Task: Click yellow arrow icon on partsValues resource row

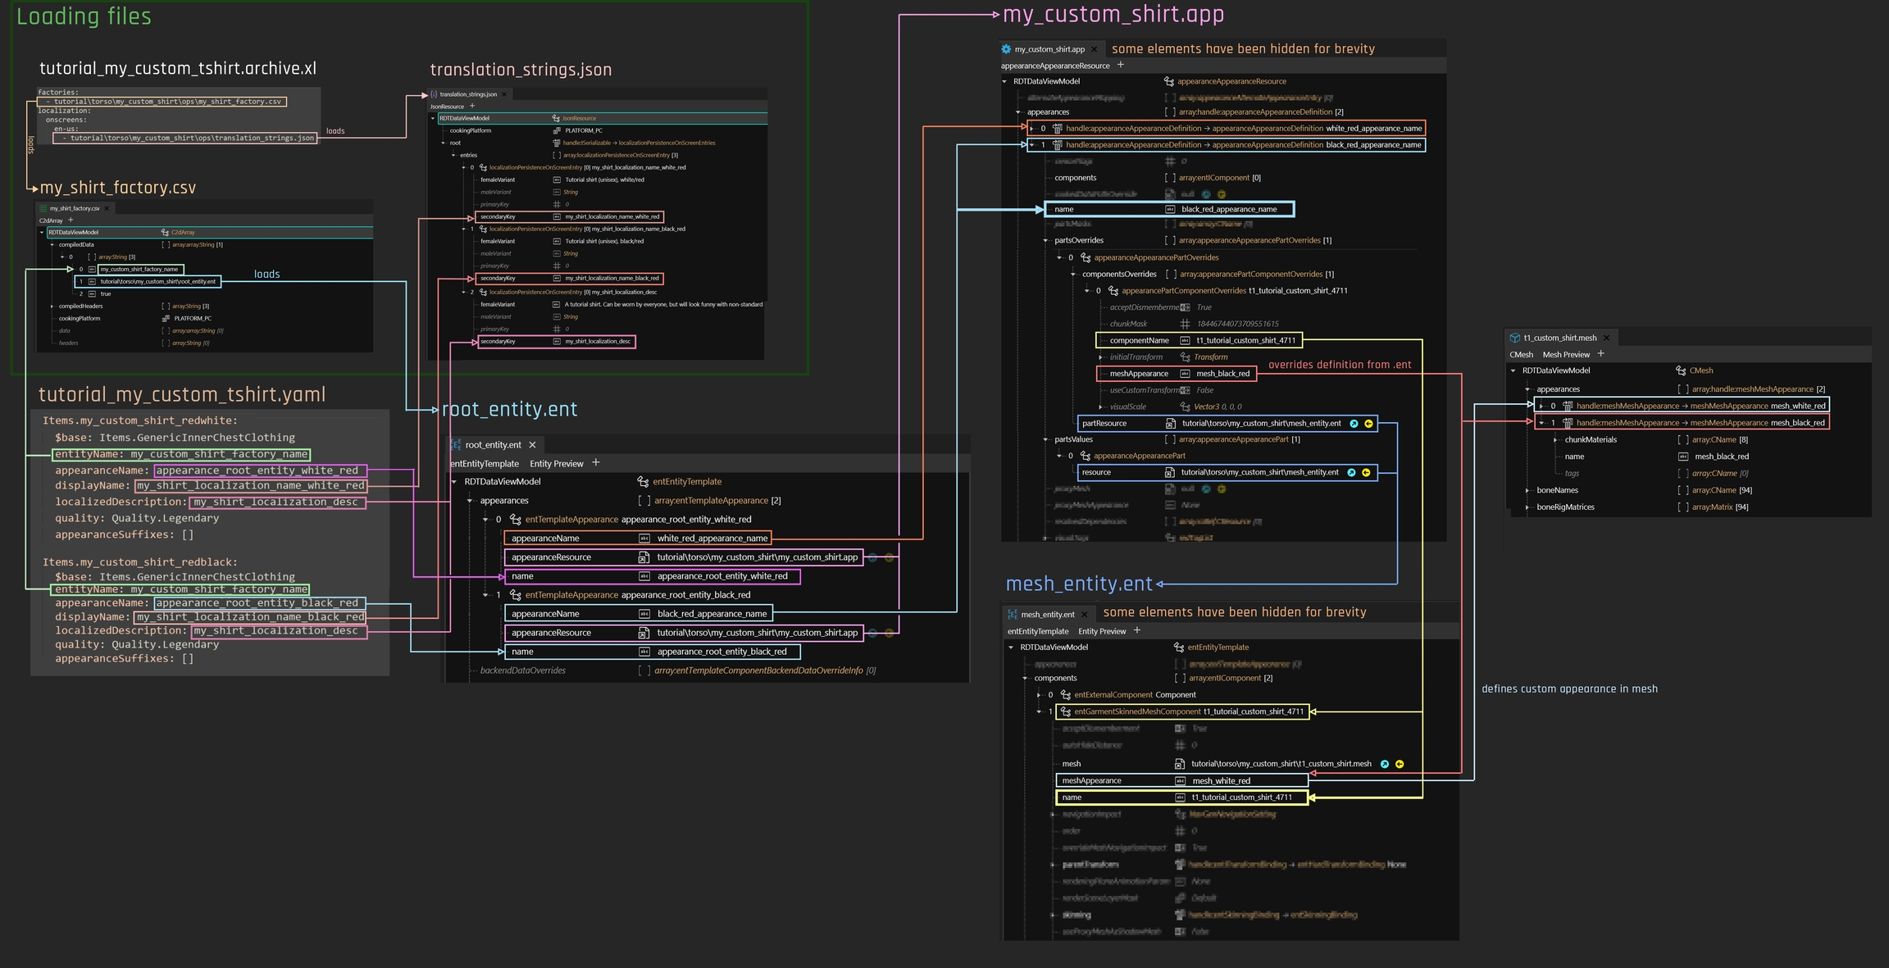Action: click(x=1366, y=473)
